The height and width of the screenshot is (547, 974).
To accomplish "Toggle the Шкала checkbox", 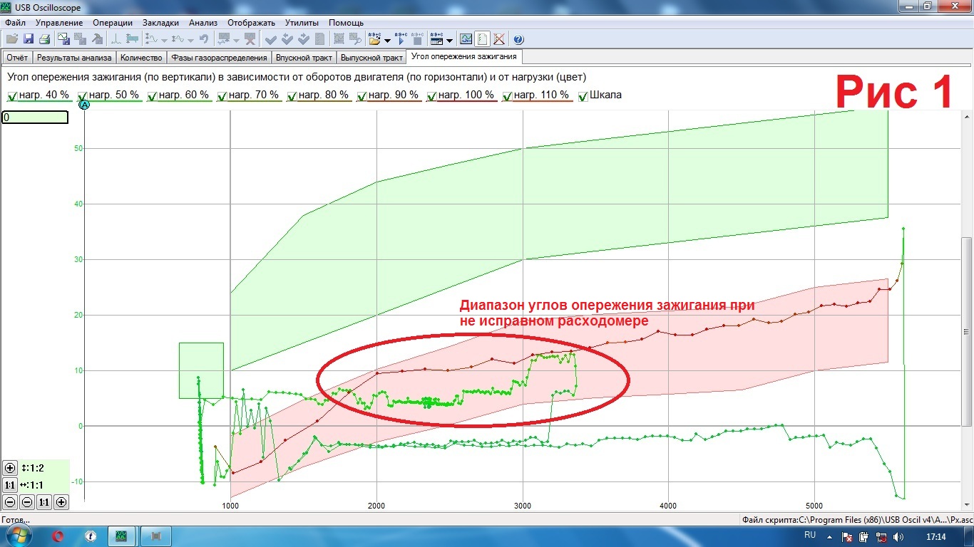I will click(583, 95).
